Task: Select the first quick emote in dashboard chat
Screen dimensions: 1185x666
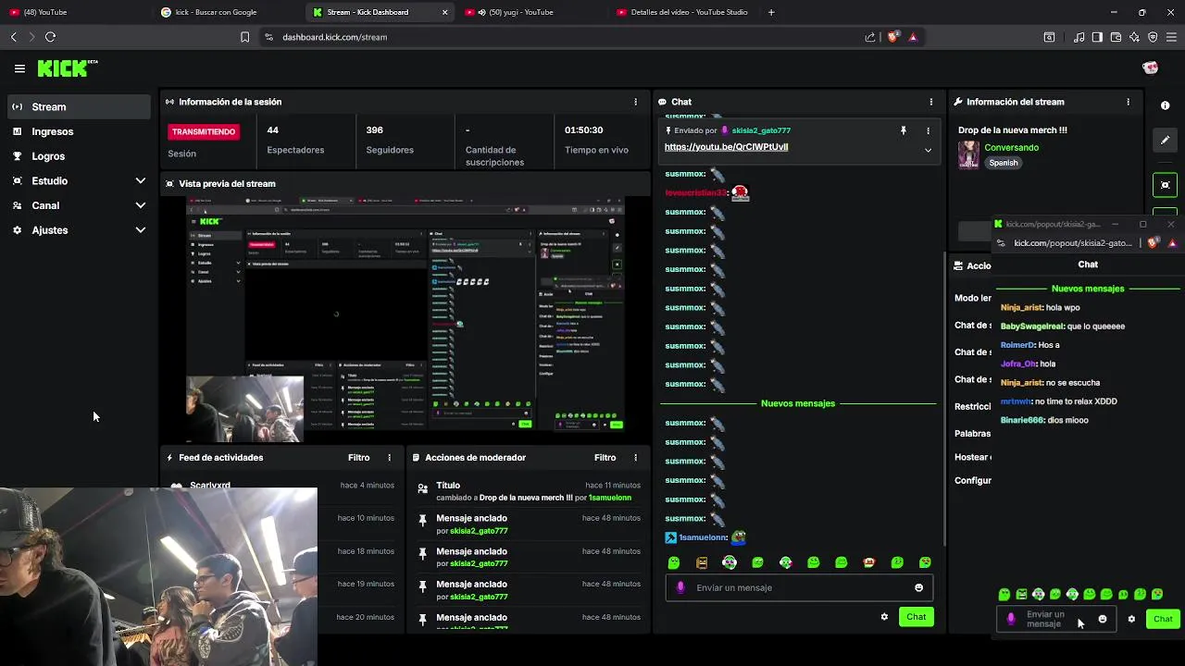Action: (674, 562)
